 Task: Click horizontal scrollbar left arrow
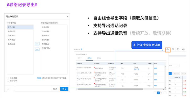coord(77,89)
